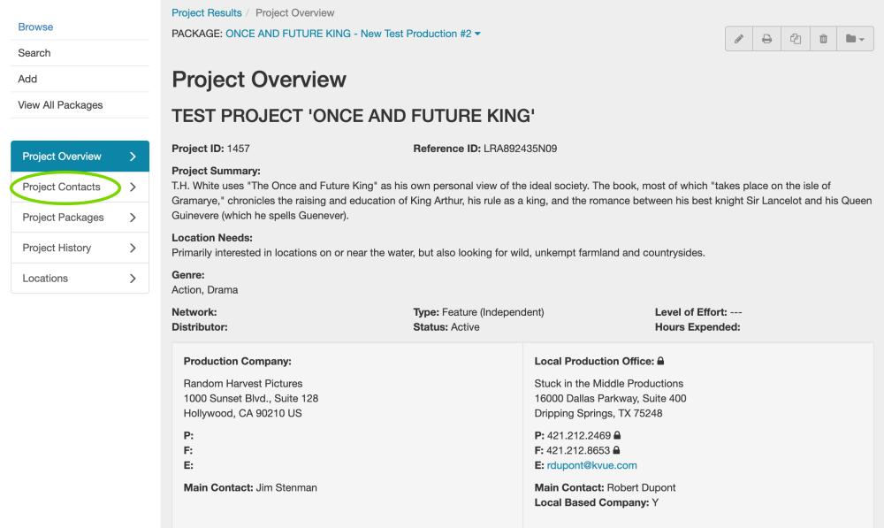
Task: Click the arrow next to Project Packages
Action: pyautogui.click(x=133, y=218)
